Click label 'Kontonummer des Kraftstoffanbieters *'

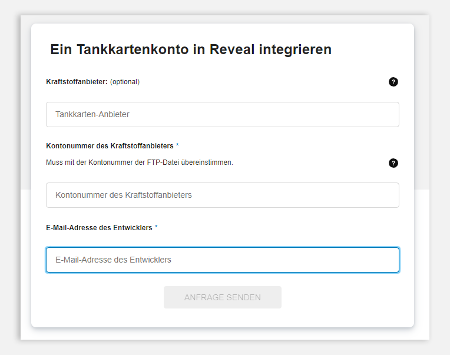(113, 145)
